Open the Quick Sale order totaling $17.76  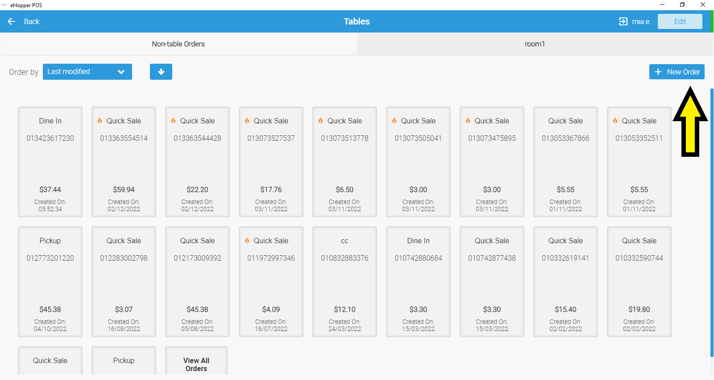[271, 162]
